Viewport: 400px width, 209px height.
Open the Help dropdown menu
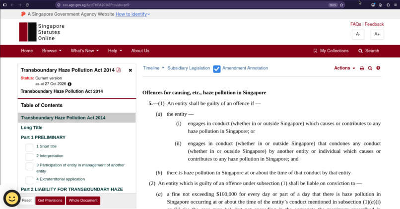point(115,51)
